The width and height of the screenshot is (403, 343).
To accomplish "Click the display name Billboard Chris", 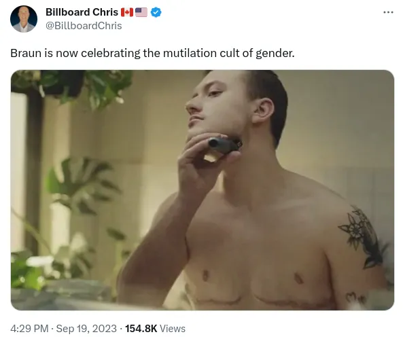I will pos(82,12).
